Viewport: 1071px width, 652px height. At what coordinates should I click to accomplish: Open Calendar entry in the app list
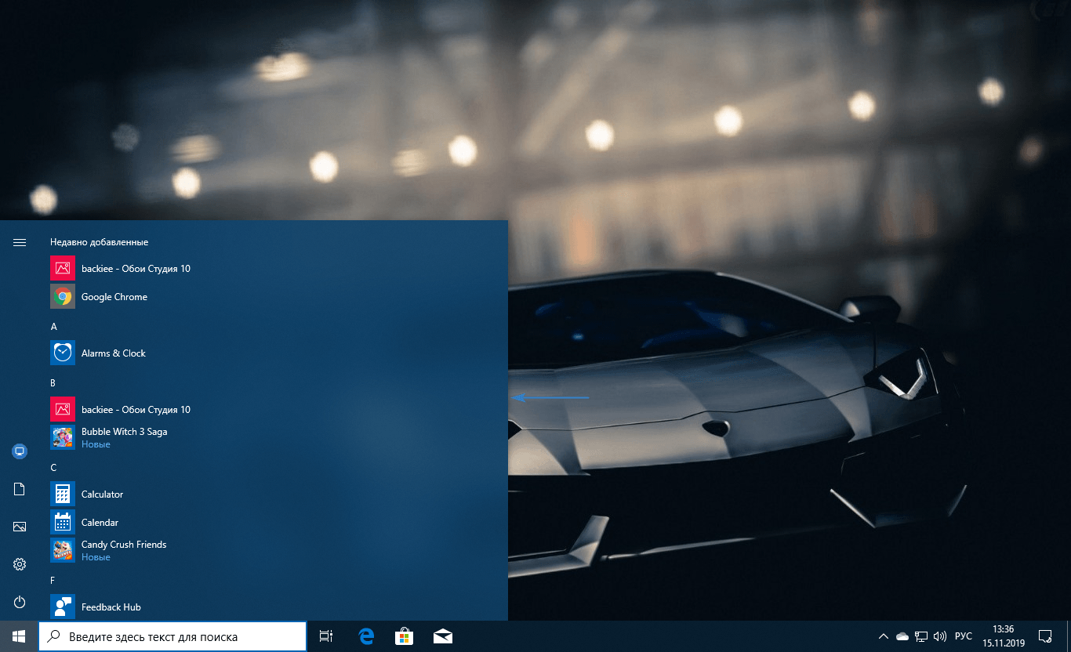click(x=100, y=523)
